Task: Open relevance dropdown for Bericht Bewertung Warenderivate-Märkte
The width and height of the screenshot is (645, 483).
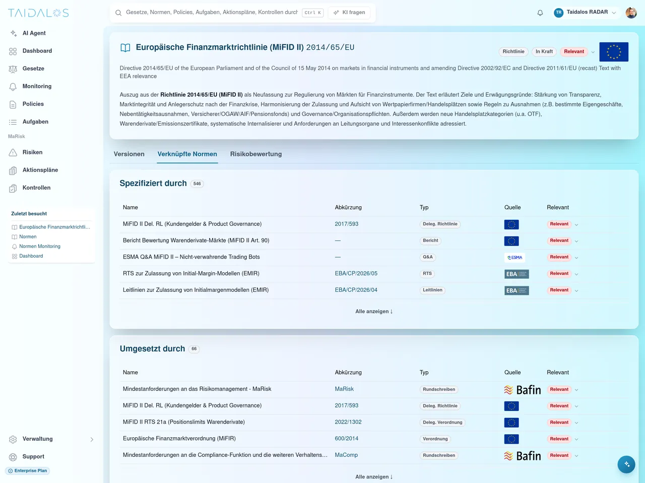Action: coord(576,241)
